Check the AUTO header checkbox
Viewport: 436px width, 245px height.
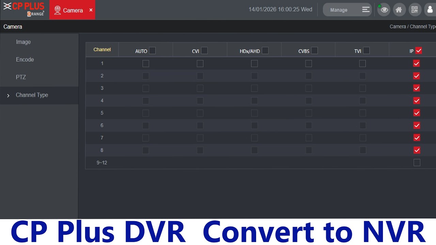152,51
